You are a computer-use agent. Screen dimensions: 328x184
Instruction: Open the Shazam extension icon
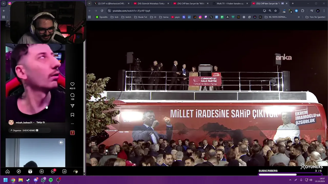pyautogui.click(x=296, y=11)
